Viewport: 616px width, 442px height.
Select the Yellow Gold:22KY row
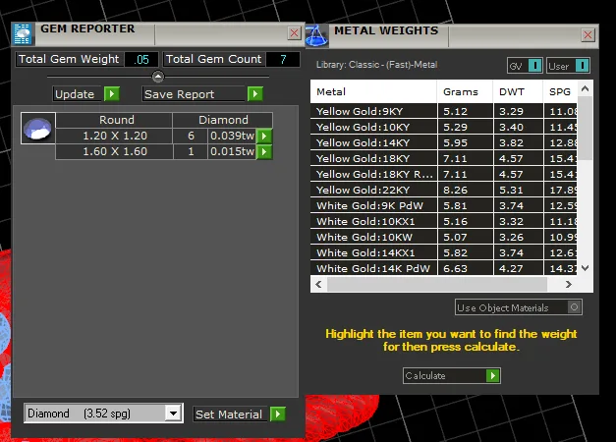[443, 190]
